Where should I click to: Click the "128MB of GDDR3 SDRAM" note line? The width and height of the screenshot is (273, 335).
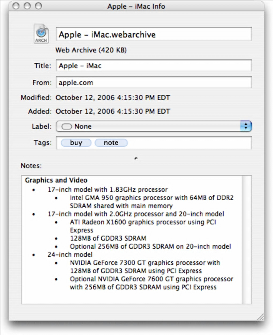pos(108,238)
